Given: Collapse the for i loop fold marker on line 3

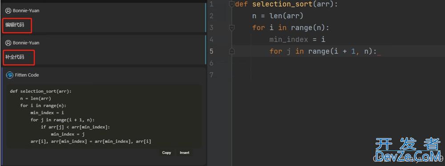Looking at the screenshot, I should point(232,28).
